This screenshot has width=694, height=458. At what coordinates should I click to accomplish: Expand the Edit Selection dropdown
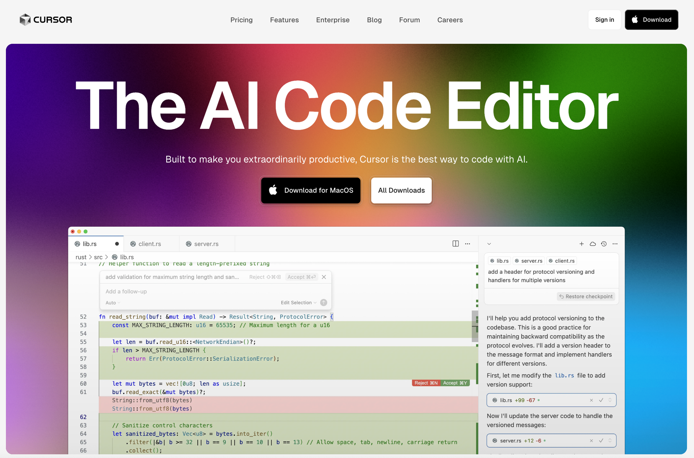coord(299,302)
